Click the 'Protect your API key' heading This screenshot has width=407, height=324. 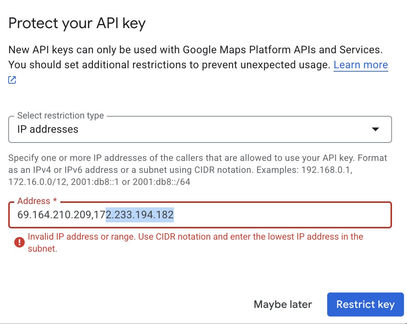(x=77, y=23)
